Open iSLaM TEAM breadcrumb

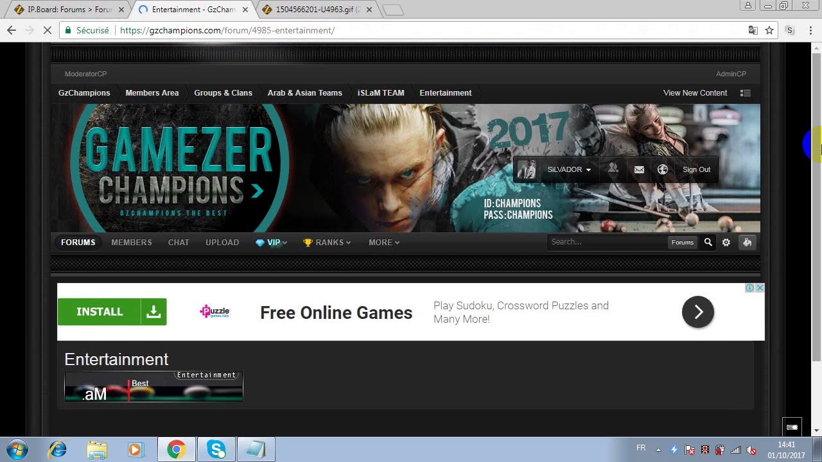pos(381,93)
